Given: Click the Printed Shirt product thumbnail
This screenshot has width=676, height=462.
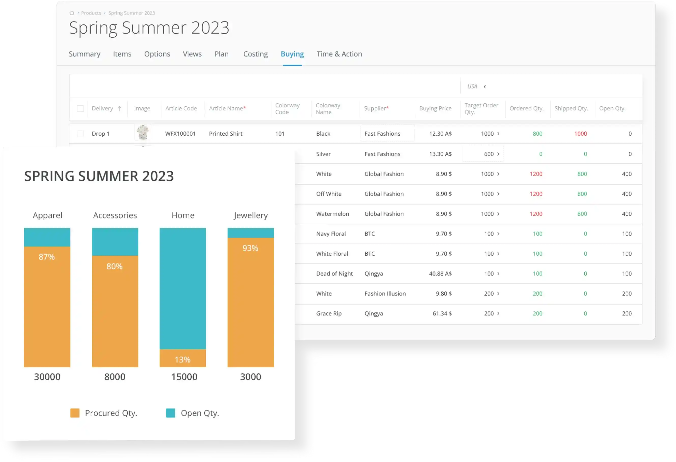Looking at the screenshot, I should point(143,133).
